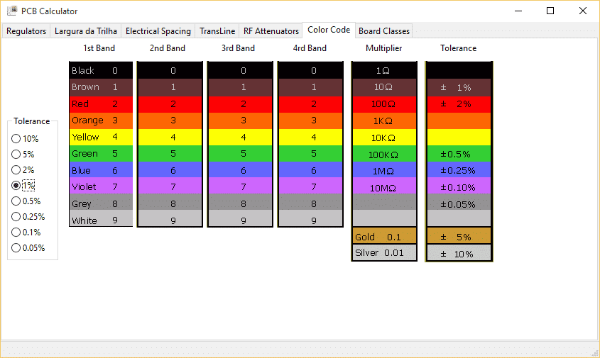Viewport: 600px width, 358px height.
Task: Click the 100KΩ green multiplier swatch
Action: click(x=383, y=154)
